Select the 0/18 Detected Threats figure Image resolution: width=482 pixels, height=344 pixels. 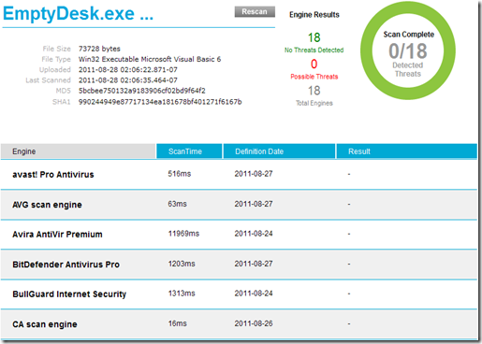coord(408,51)
